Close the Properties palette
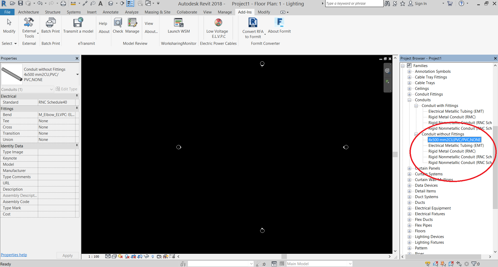This screenshot has width=498, height=267. [x=77, y=58]
